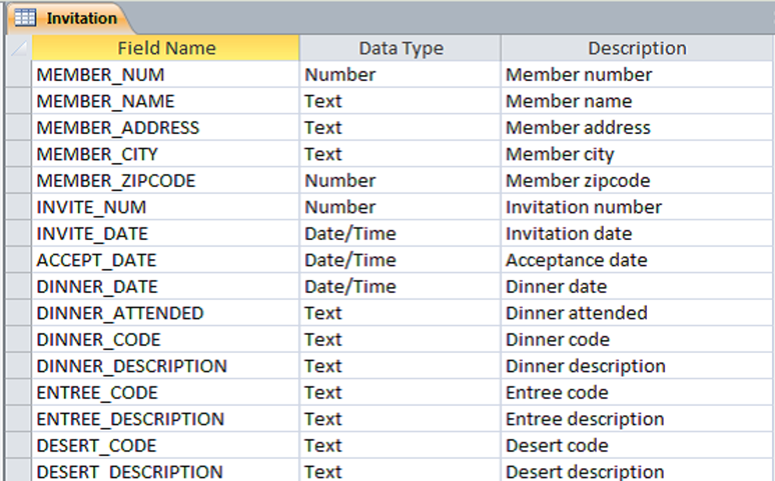Open Data Type cell for MEMBER_ADDRESS
775x481 pixels.
[400, 128]
